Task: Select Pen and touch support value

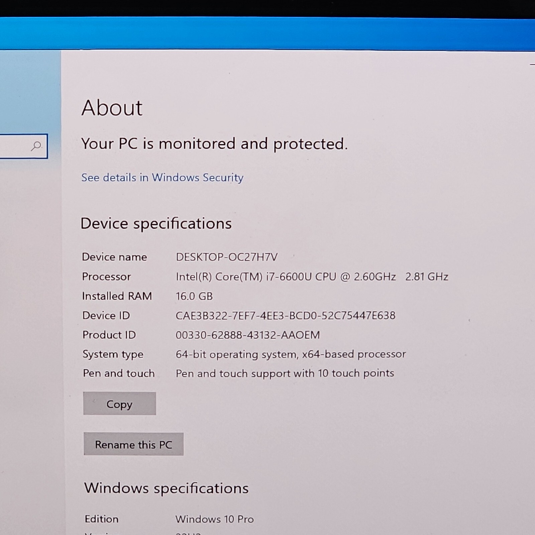Action: (285, 373)
